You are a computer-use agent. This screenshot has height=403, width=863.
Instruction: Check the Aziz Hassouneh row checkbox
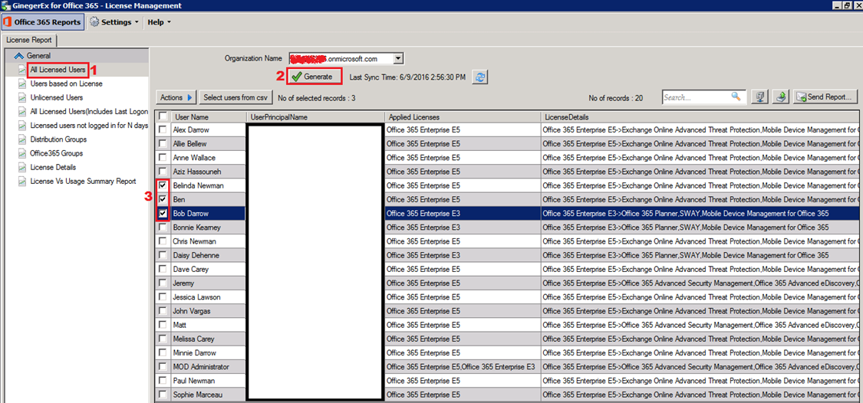[163, 172]
